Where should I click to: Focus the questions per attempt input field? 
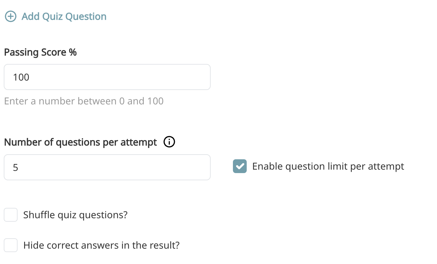107,167
